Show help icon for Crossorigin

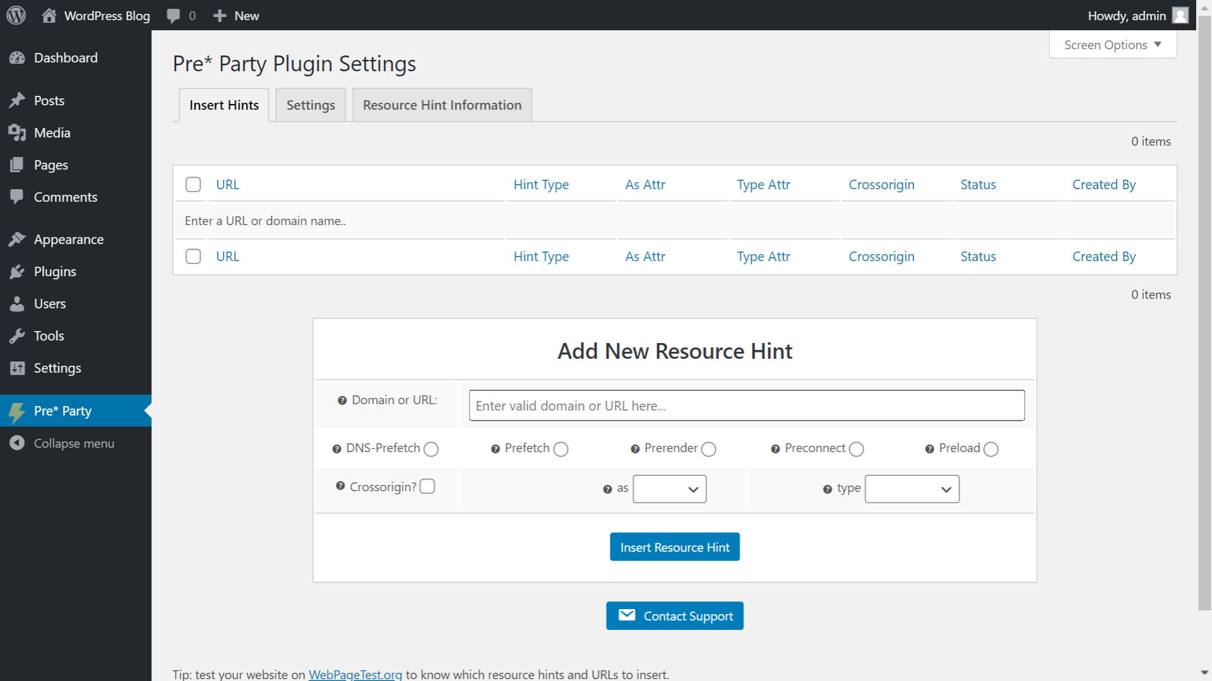pyautogui.click(x=340, y=486)
